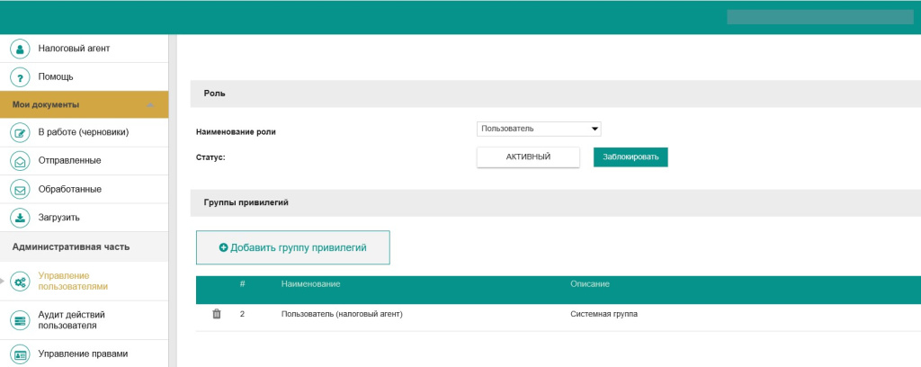The width and height of the screenshot is (921, 367).
Task: Click the Загрузить download icon
Action: 21,218
